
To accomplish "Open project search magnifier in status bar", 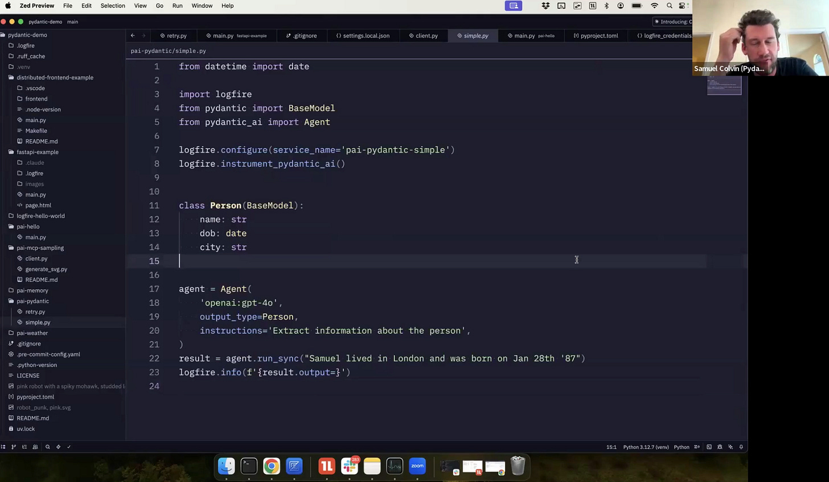I will tap(48, 447).
